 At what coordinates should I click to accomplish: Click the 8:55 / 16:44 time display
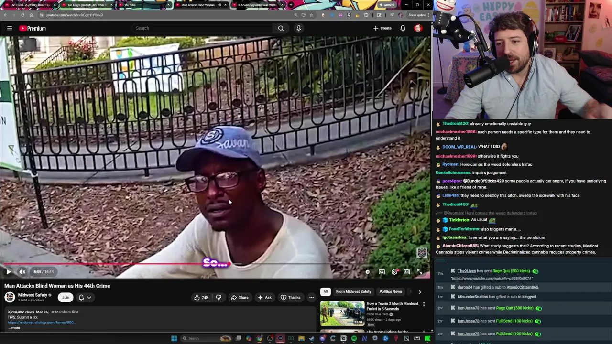[44, 272]
